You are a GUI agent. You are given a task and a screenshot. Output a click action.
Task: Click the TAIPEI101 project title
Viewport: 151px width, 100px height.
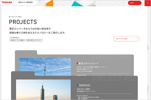84,85
